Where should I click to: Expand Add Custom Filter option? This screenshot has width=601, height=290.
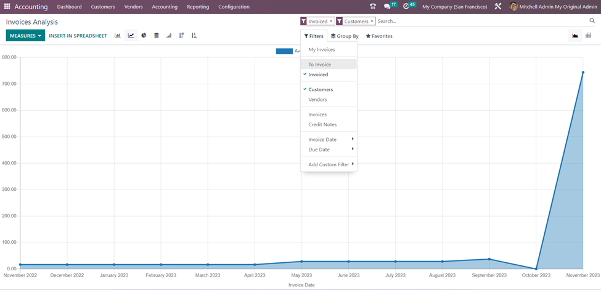[329, 165]
